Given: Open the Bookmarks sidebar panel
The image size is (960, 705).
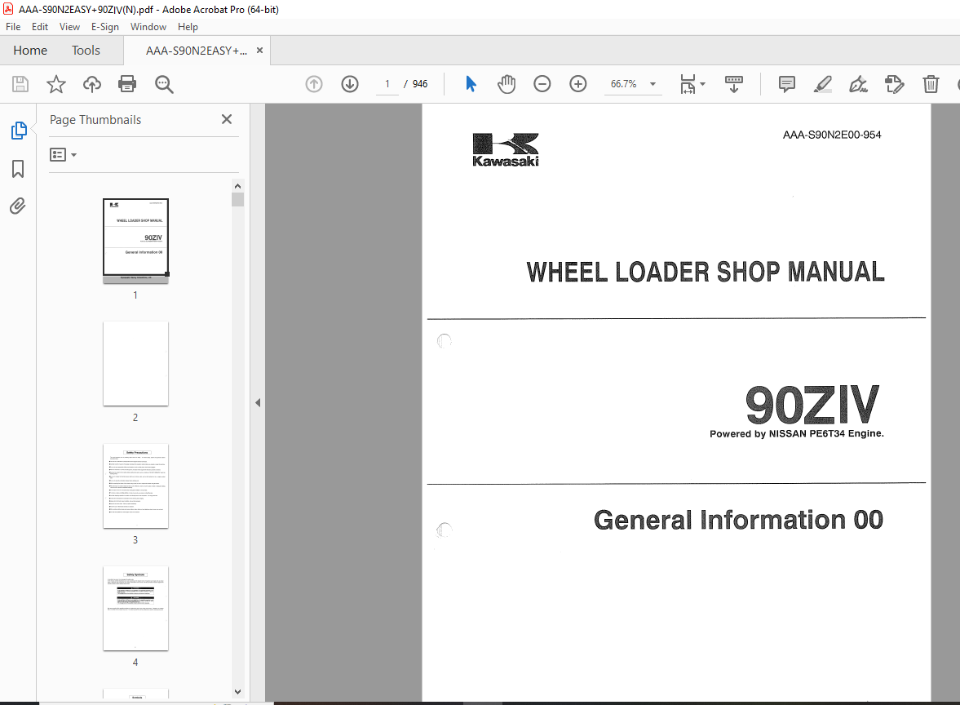Looking at the screenshot, I should pos(19,169).
